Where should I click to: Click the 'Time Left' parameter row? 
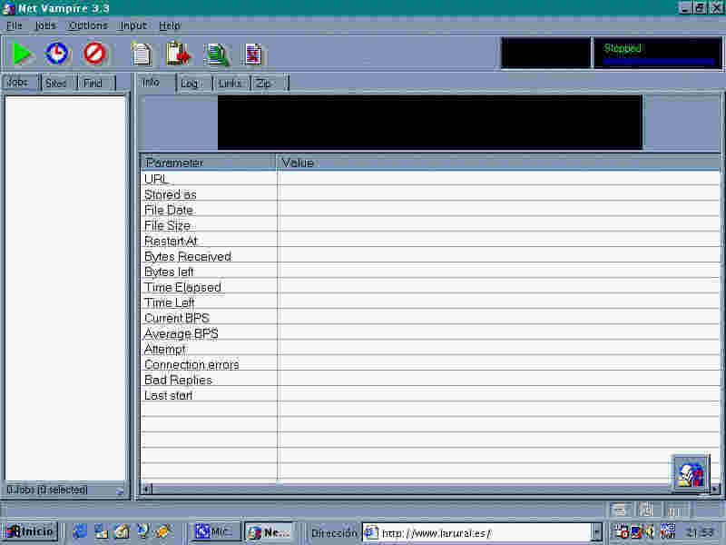coord(430,302)
